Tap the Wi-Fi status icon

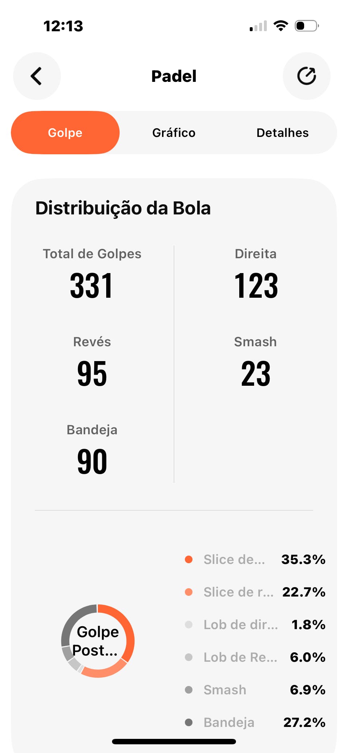pyautogui.click(x=281, y=26)
